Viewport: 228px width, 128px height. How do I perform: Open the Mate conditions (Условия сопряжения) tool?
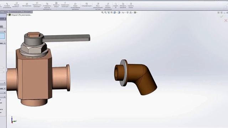click(7, 6)
